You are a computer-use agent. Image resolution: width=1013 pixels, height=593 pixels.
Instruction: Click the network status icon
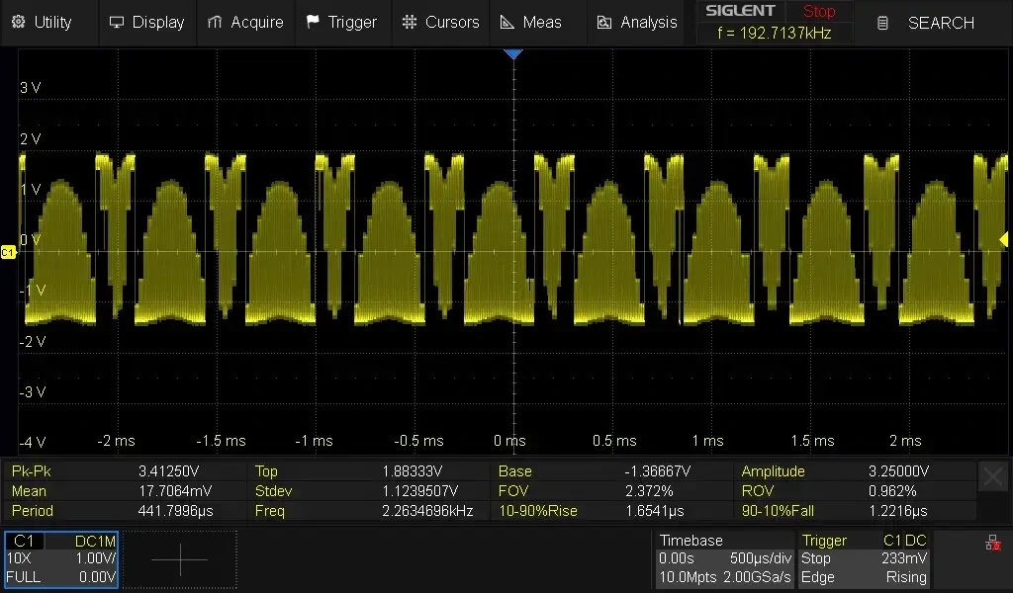pyautogui.click(x=993, y=544)
